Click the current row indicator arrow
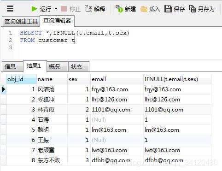 [3, 89]
